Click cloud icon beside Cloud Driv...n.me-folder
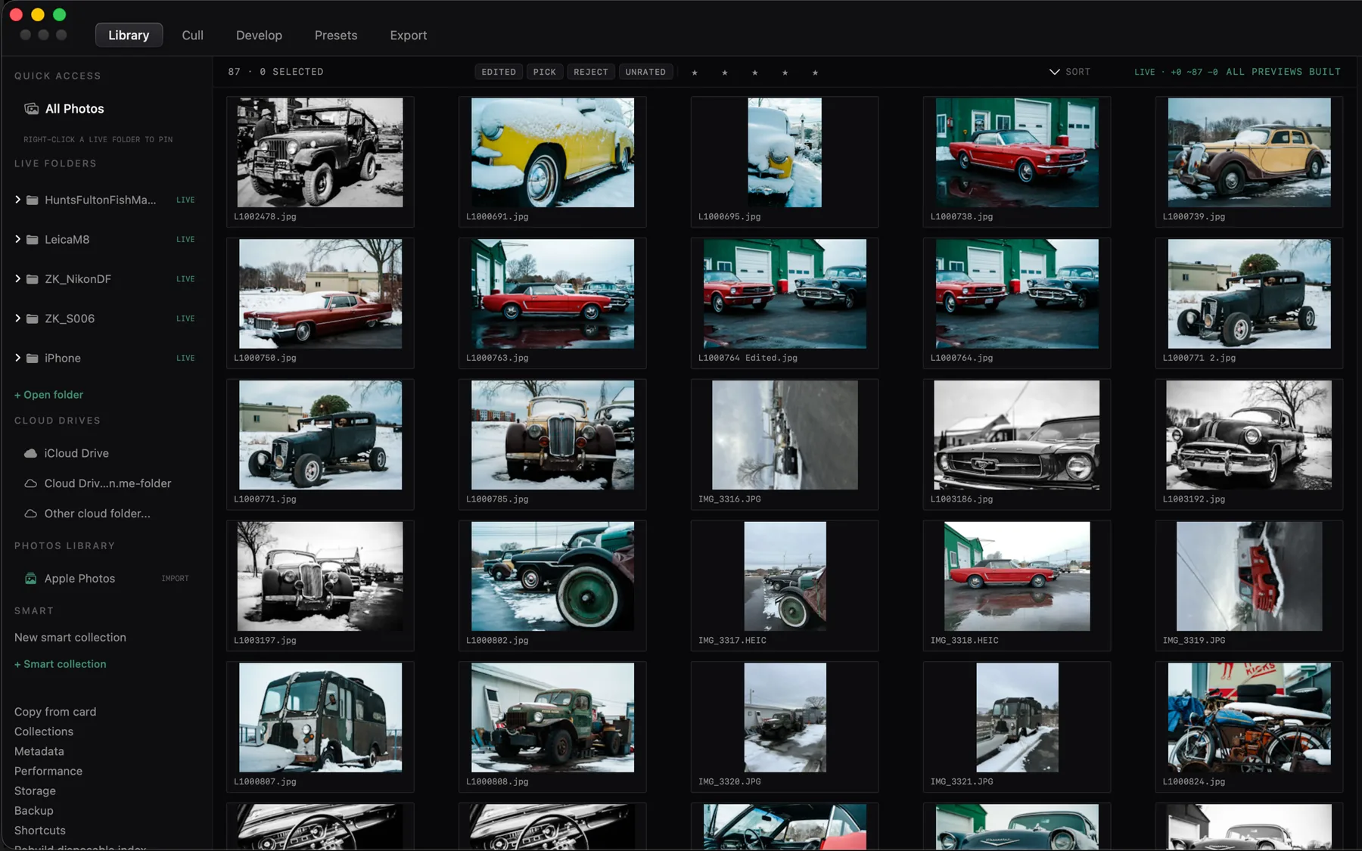This screenshot has width=1362, height=851. [x=31, y=483]
